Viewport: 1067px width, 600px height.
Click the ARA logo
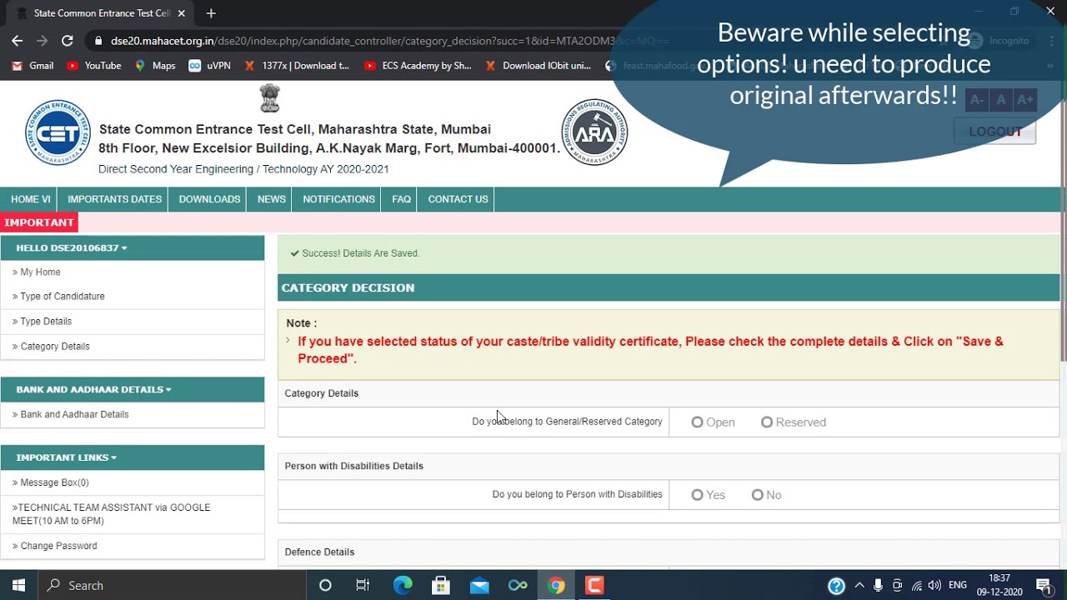click(594, 132)
